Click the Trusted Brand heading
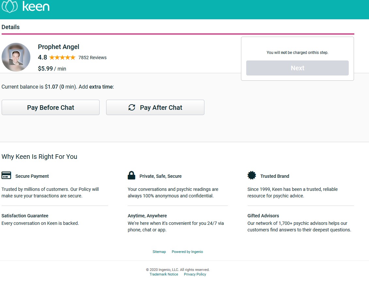 pos(275,176)
